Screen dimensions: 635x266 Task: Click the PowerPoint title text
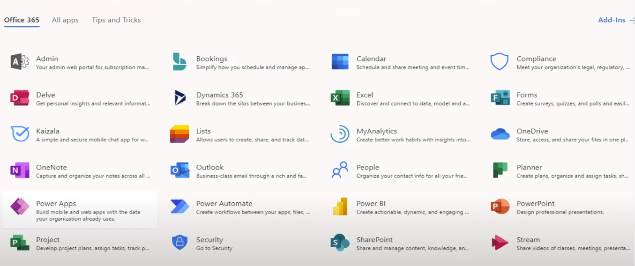point(535,203)
